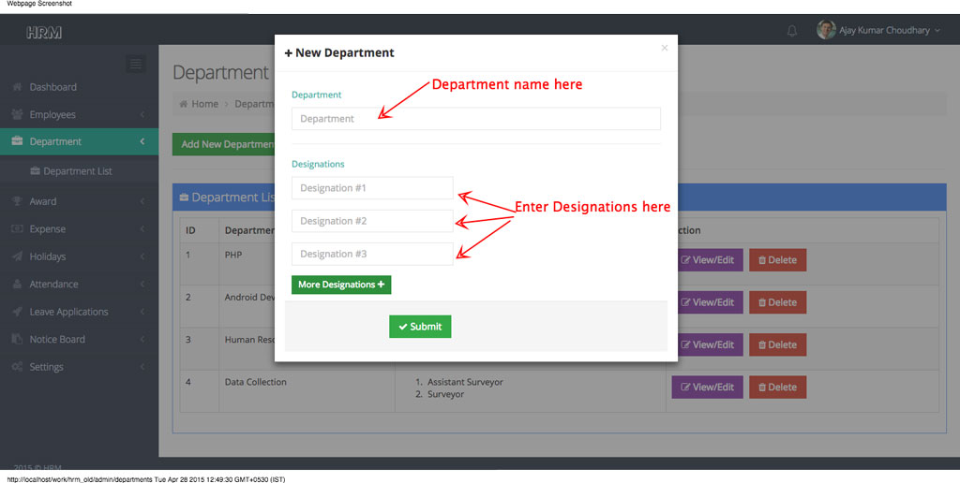Click the user profile avatar picture
Image resolution: width=960 pixels, height=483 pixels.
pos(826,30)
